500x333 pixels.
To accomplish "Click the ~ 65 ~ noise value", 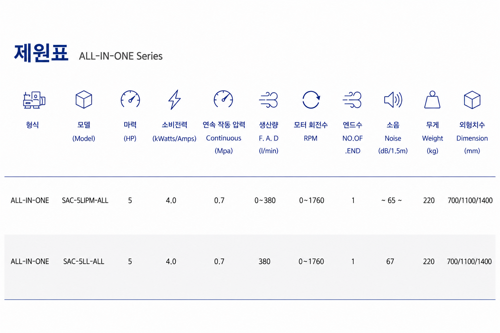I will coord(392,201).
